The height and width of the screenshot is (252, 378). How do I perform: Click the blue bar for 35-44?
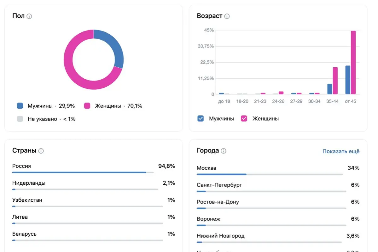click(330, 89)
